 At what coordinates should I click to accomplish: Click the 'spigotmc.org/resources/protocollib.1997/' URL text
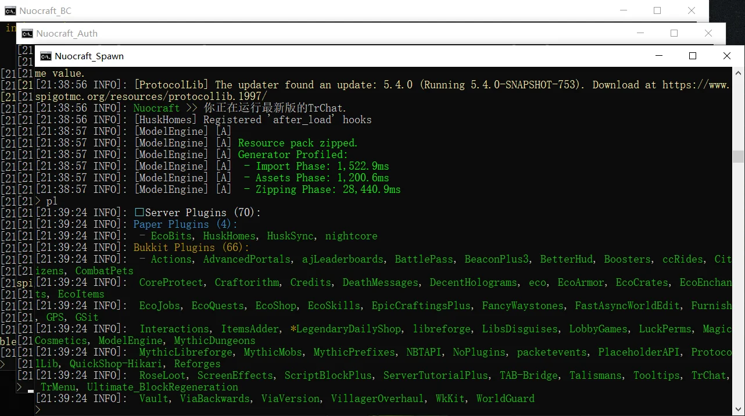click(151, 96)
